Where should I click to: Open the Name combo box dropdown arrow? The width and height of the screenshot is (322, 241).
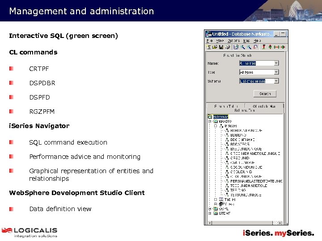coord(276,63)
